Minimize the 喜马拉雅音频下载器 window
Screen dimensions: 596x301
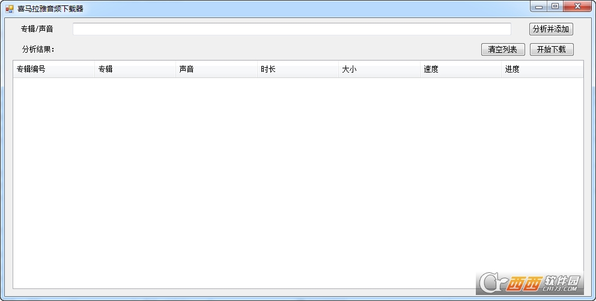539,7
